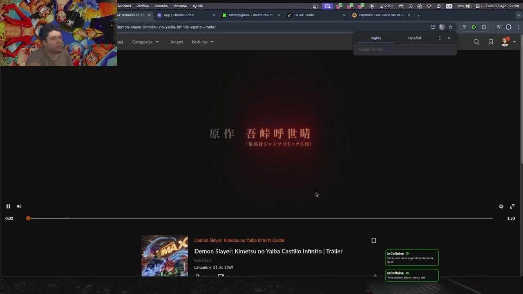Expand the Noticias dropdown
This screenshot has height=294, width=523.
(x=203, y=42)
